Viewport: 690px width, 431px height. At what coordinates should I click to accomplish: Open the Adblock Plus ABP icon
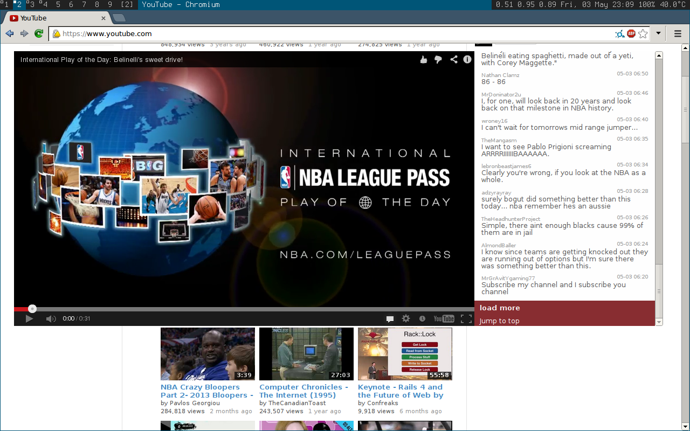coord(631,34)
